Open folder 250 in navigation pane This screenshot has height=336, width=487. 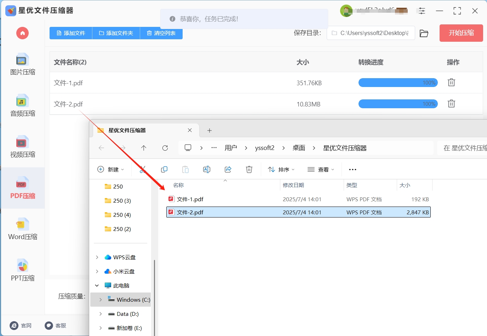(x=114, y=186)
